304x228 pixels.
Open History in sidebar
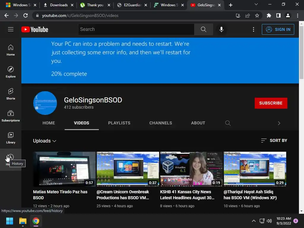coord(11,159)
